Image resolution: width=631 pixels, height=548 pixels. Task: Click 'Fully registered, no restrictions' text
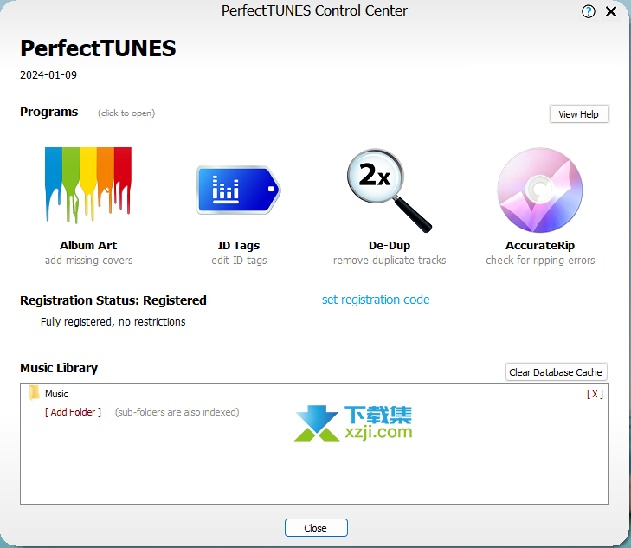click(x=113, y=322)
